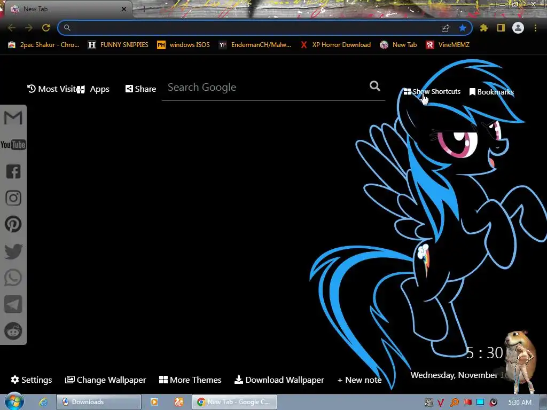Click the 5:30 AM taskbar clock

(520, 403)
